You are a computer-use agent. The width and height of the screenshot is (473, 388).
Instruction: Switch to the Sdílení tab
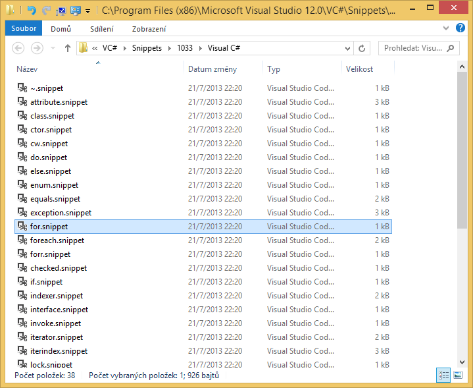pos(102,29)
